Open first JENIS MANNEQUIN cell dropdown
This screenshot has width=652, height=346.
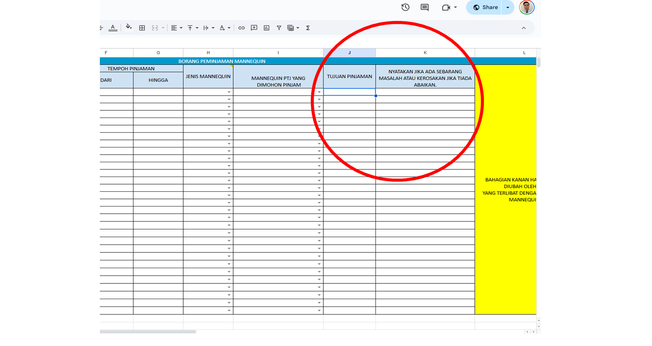(229, 92)
